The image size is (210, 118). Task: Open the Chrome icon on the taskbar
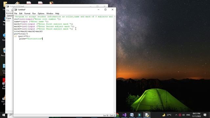click(117, 115)
